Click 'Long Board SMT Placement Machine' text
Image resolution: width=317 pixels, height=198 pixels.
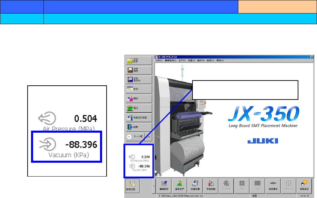[x=263, y=126]
